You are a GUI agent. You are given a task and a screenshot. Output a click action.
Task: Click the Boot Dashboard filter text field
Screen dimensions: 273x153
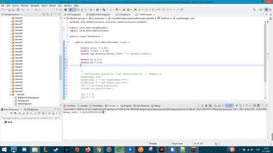pyautogui.click(x=31, y=118)
